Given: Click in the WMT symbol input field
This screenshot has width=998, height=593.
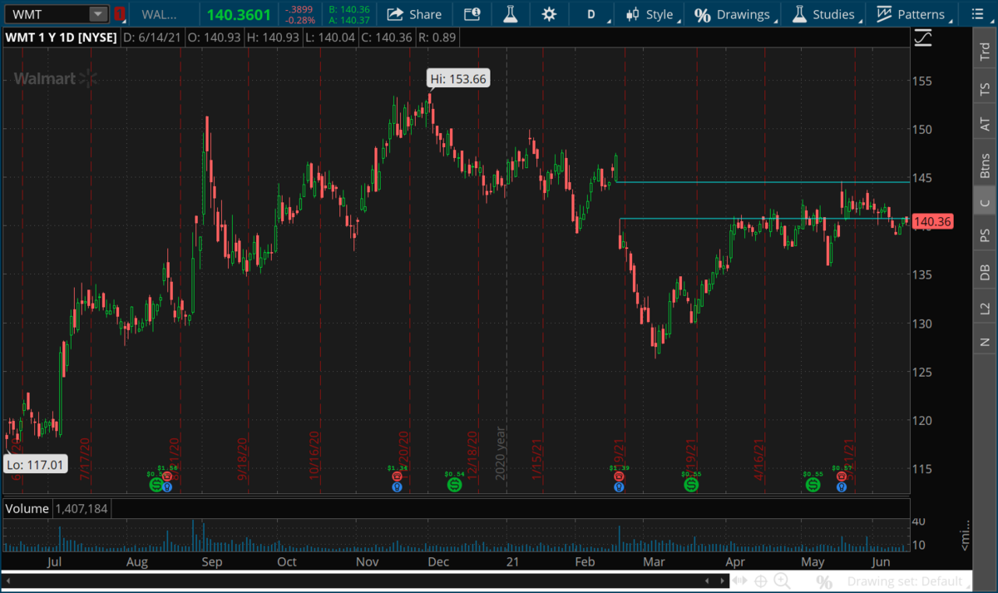Looking at the screenshot, I should [47, 14].
